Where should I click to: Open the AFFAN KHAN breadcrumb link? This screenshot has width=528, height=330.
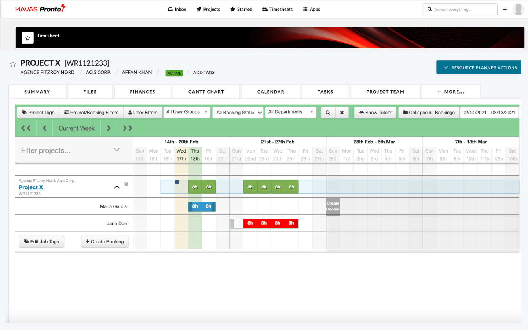coord(137,72)
